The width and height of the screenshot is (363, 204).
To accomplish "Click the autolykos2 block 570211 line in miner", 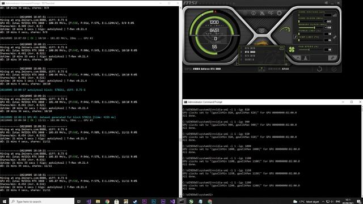I will tap(43, 90).
